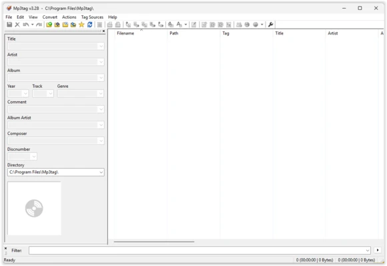Close the Filter bar with its X
Viewport: 387px width, 266px height.
click(x=6, y=249)
